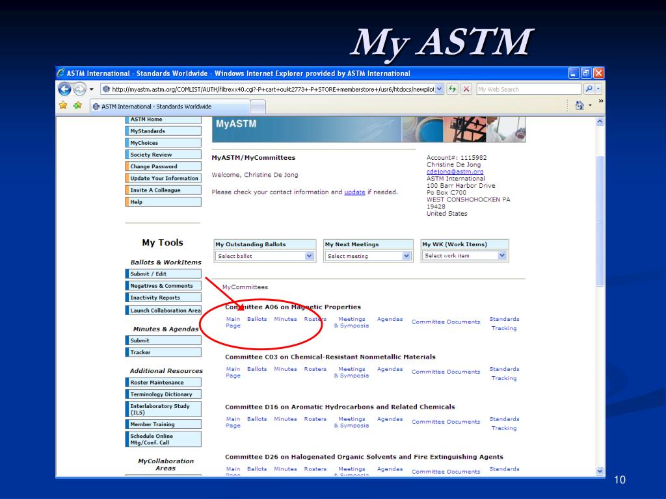Open Ballots for Committee C03

coord(257,369)
